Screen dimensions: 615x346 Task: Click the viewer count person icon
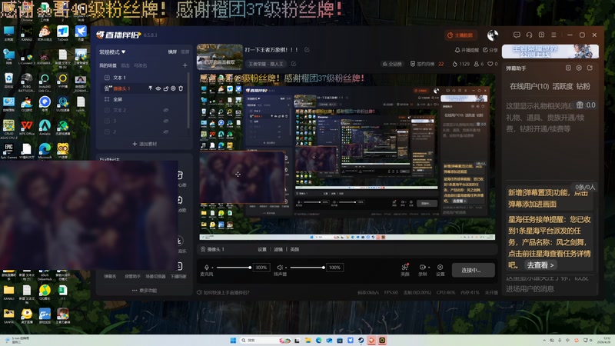pyautogui.click(x=479, y=64)
